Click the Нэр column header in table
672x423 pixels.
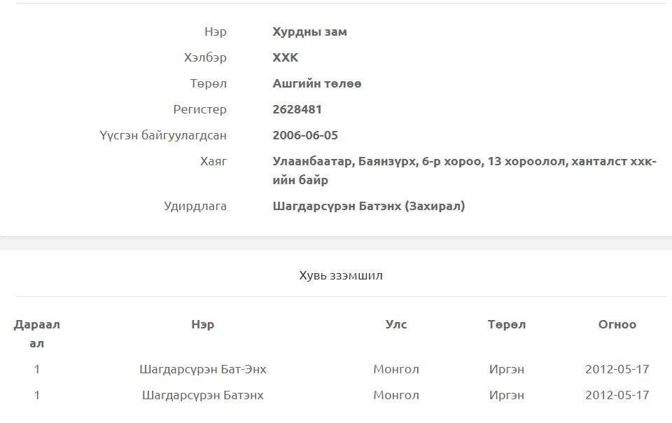(x=202, y=324)
